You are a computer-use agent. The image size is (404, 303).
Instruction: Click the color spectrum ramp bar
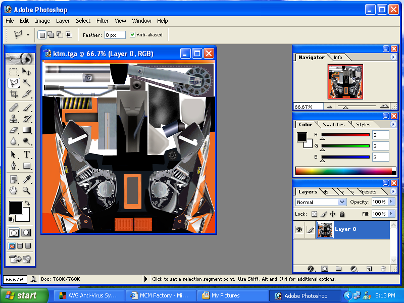point(342,171)
